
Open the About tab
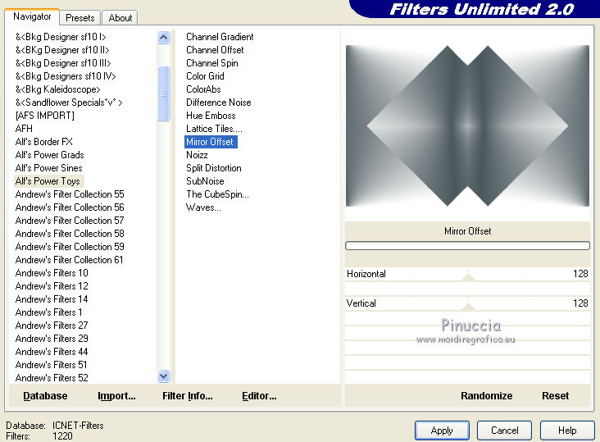tap(120, 18)
